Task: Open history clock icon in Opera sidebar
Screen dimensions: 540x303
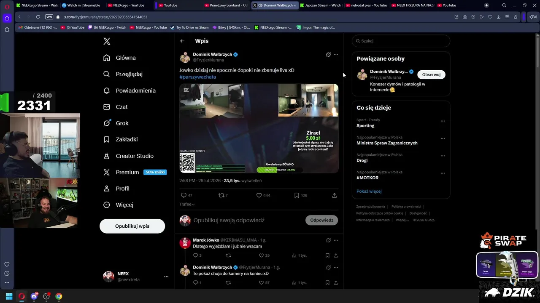Action: pyautogui.click(x=7, y=274)
